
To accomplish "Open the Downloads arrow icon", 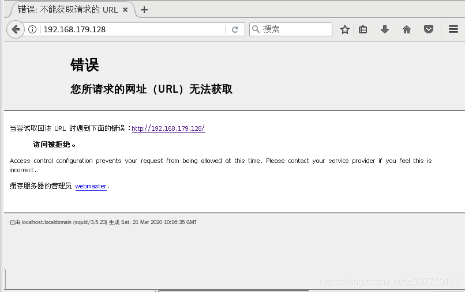I will 385,29.
